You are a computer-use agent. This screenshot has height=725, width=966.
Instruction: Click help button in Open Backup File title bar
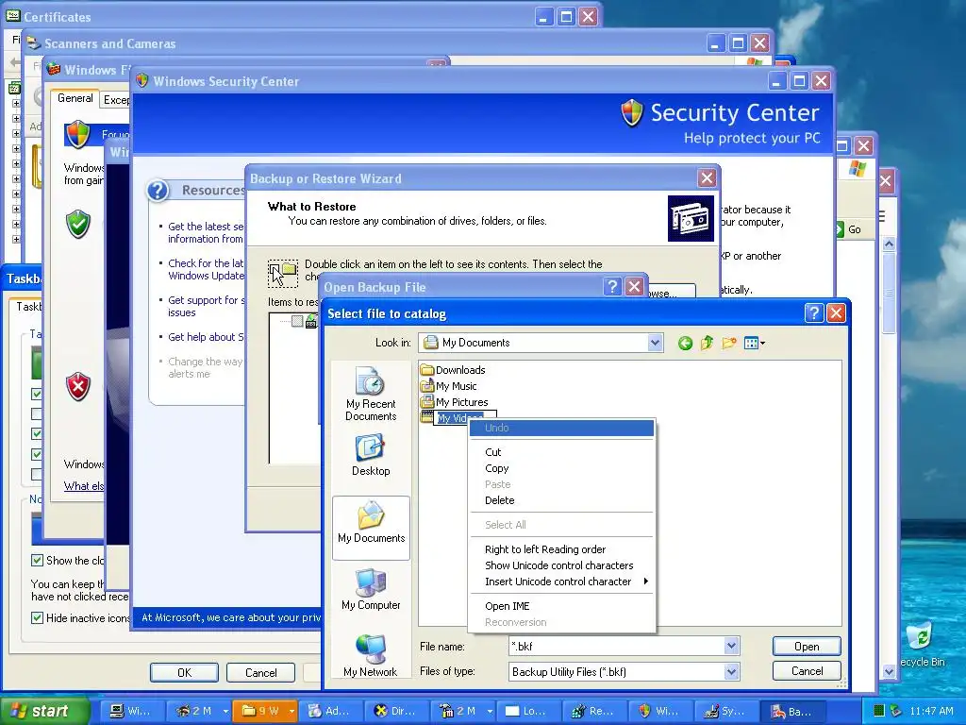tap(611, 287)
